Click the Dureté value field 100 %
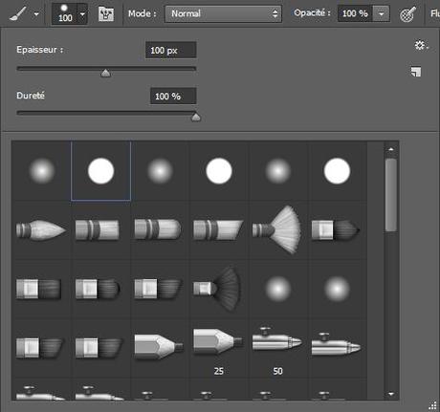The height and width of the screenshot is (412, 440). coord(173,96)
